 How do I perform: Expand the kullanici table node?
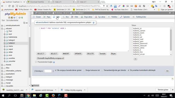pos(5,43)
